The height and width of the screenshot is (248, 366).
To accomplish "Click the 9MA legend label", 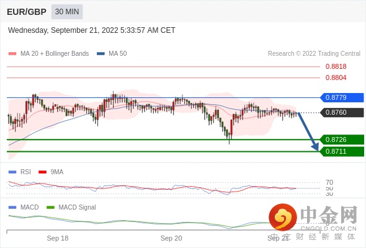I will pos(57,172).
